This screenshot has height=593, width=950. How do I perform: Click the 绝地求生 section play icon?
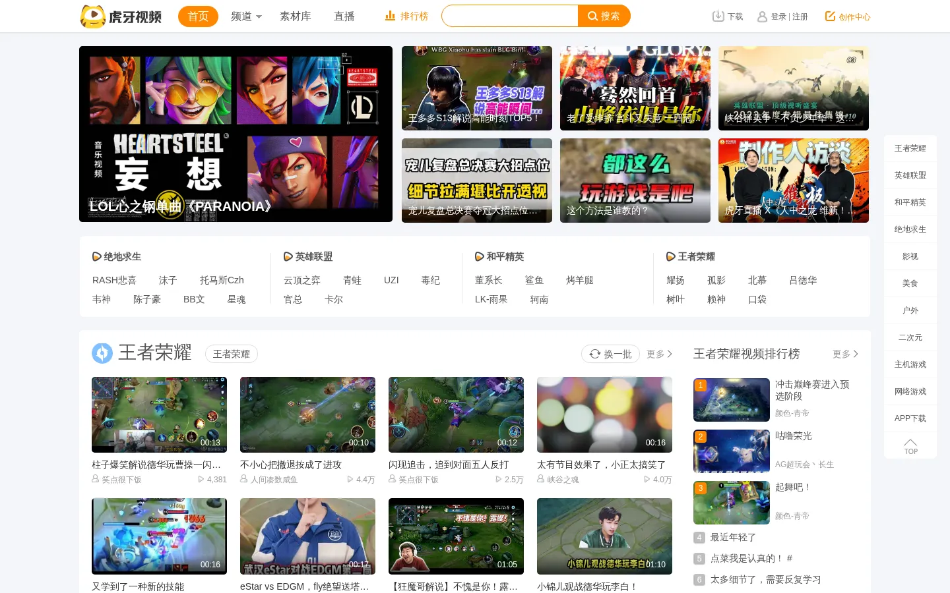[97, 256]
